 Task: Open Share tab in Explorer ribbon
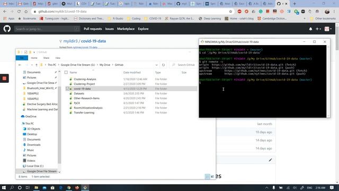click(x=46, y=58)
